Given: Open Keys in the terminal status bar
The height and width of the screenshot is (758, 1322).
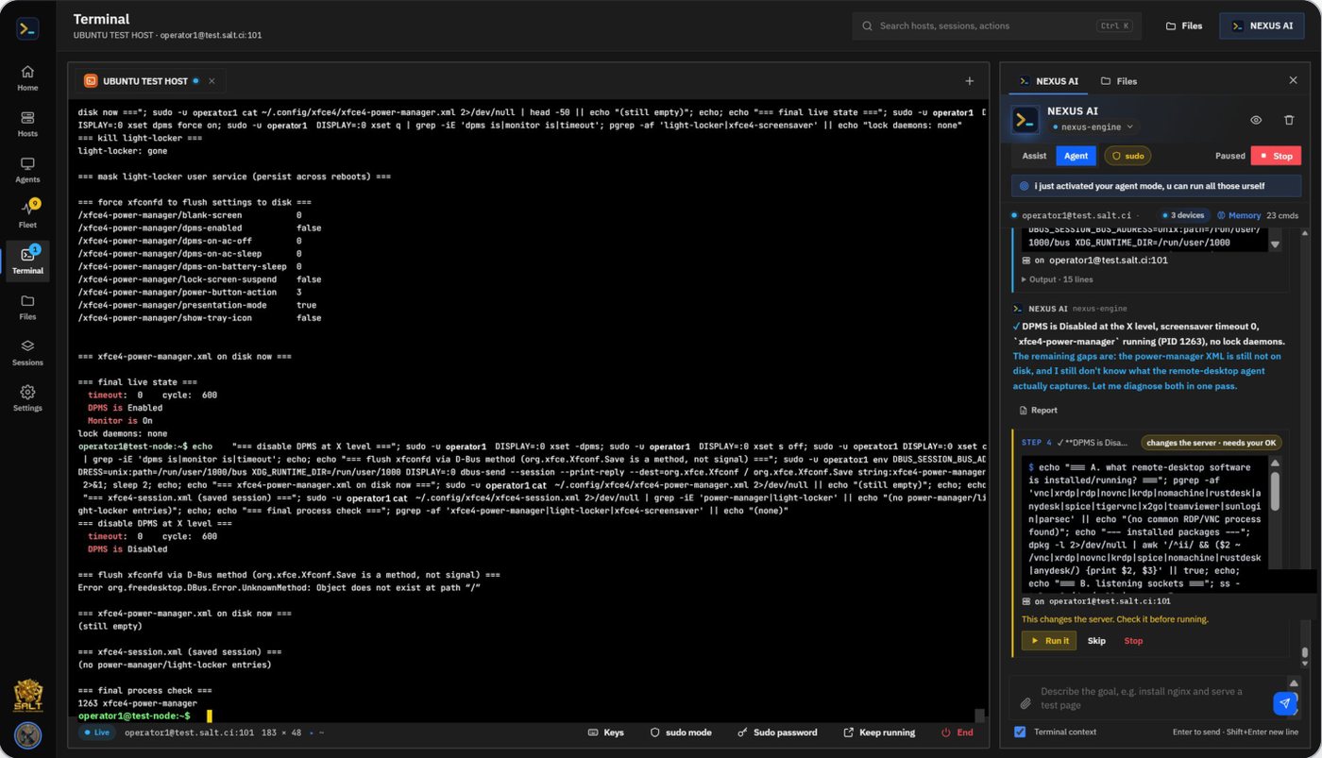Looking at the screenshot, I should pyautogui.click(x=606, y=733).
